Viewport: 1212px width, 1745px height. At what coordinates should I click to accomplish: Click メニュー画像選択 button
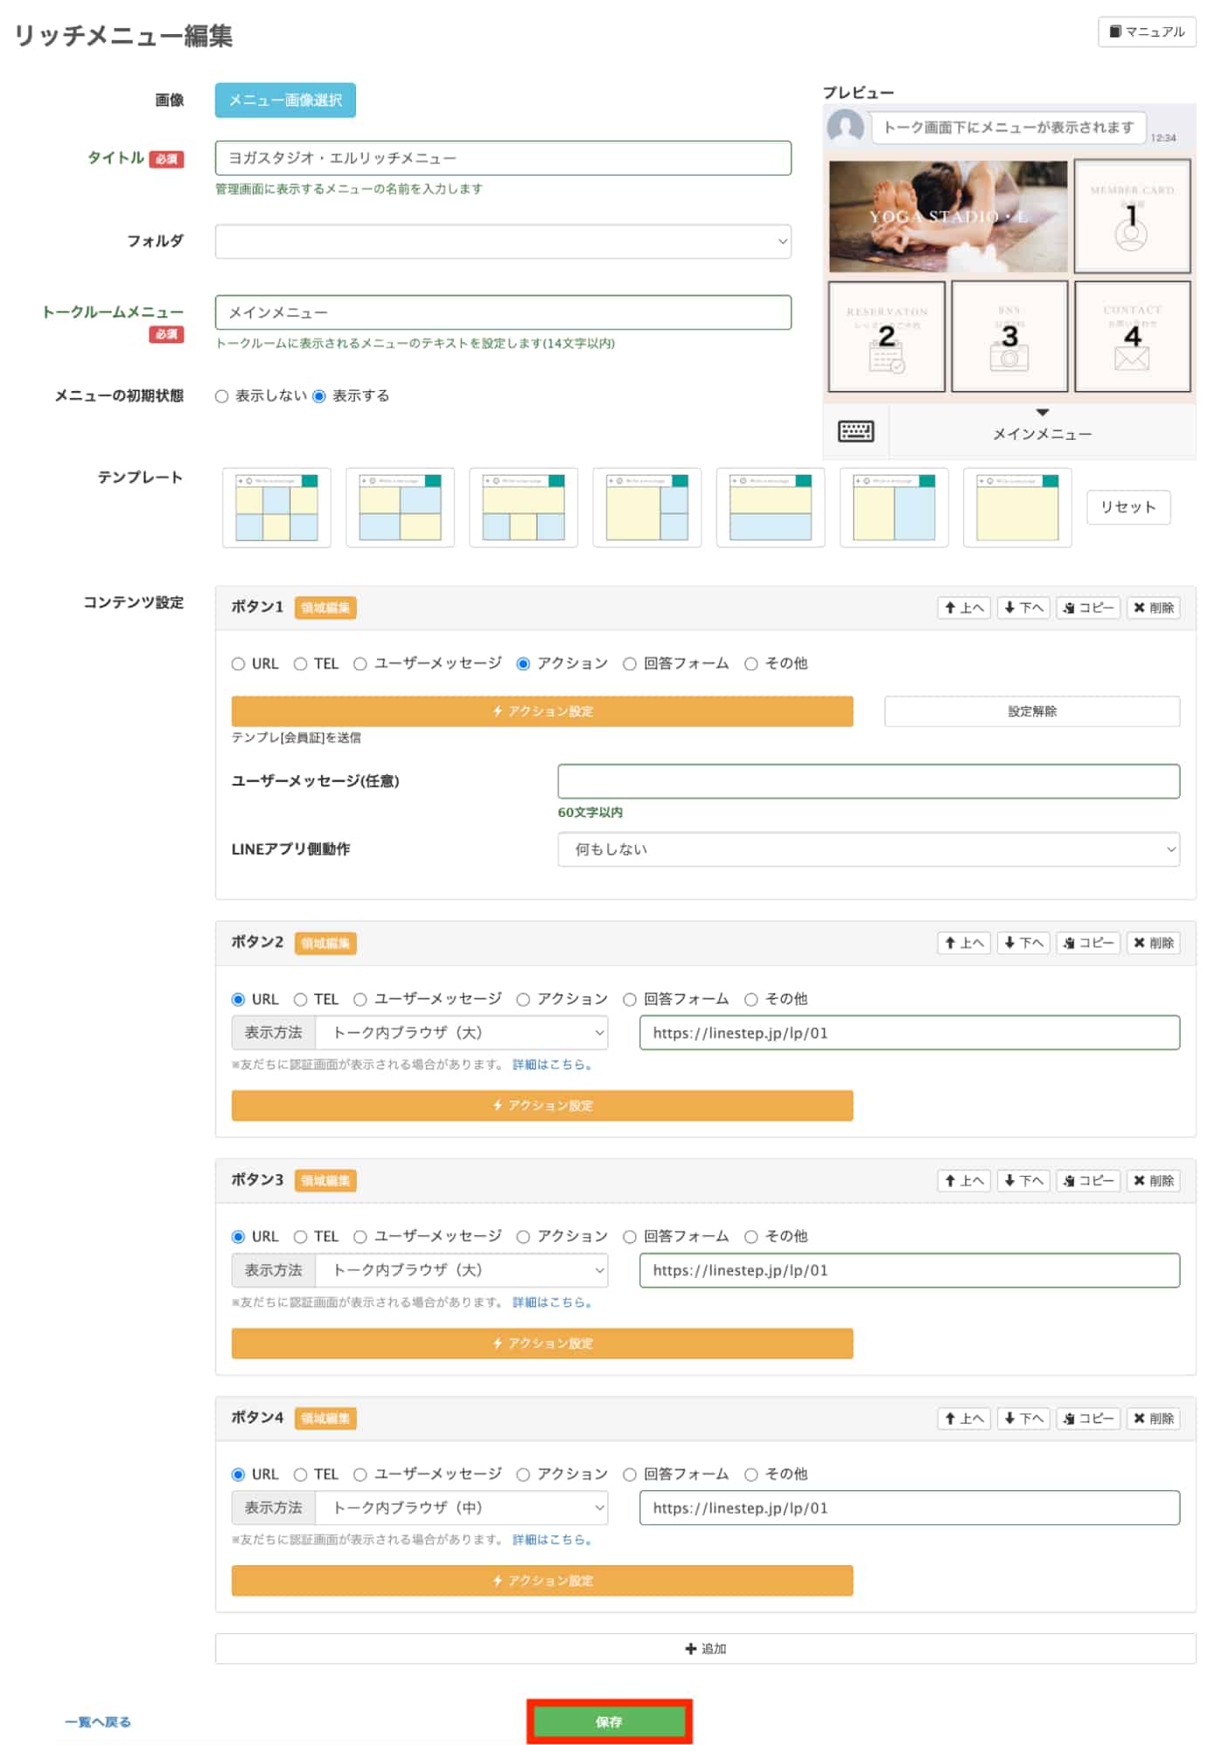[x=285, y=100]
